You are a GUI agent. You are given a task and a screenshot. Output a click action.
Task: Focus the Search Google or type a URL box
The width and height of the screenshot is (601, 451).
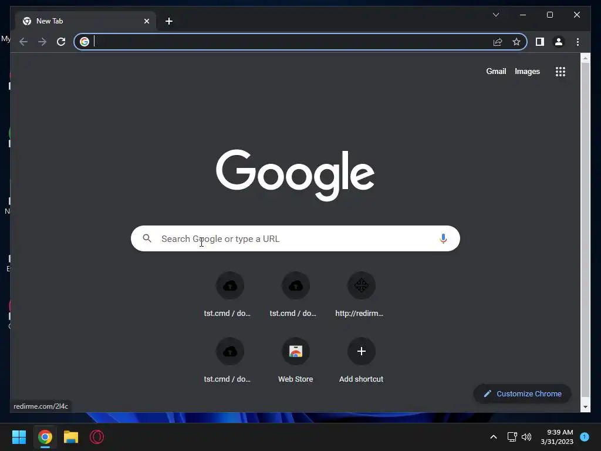point(295,238)
